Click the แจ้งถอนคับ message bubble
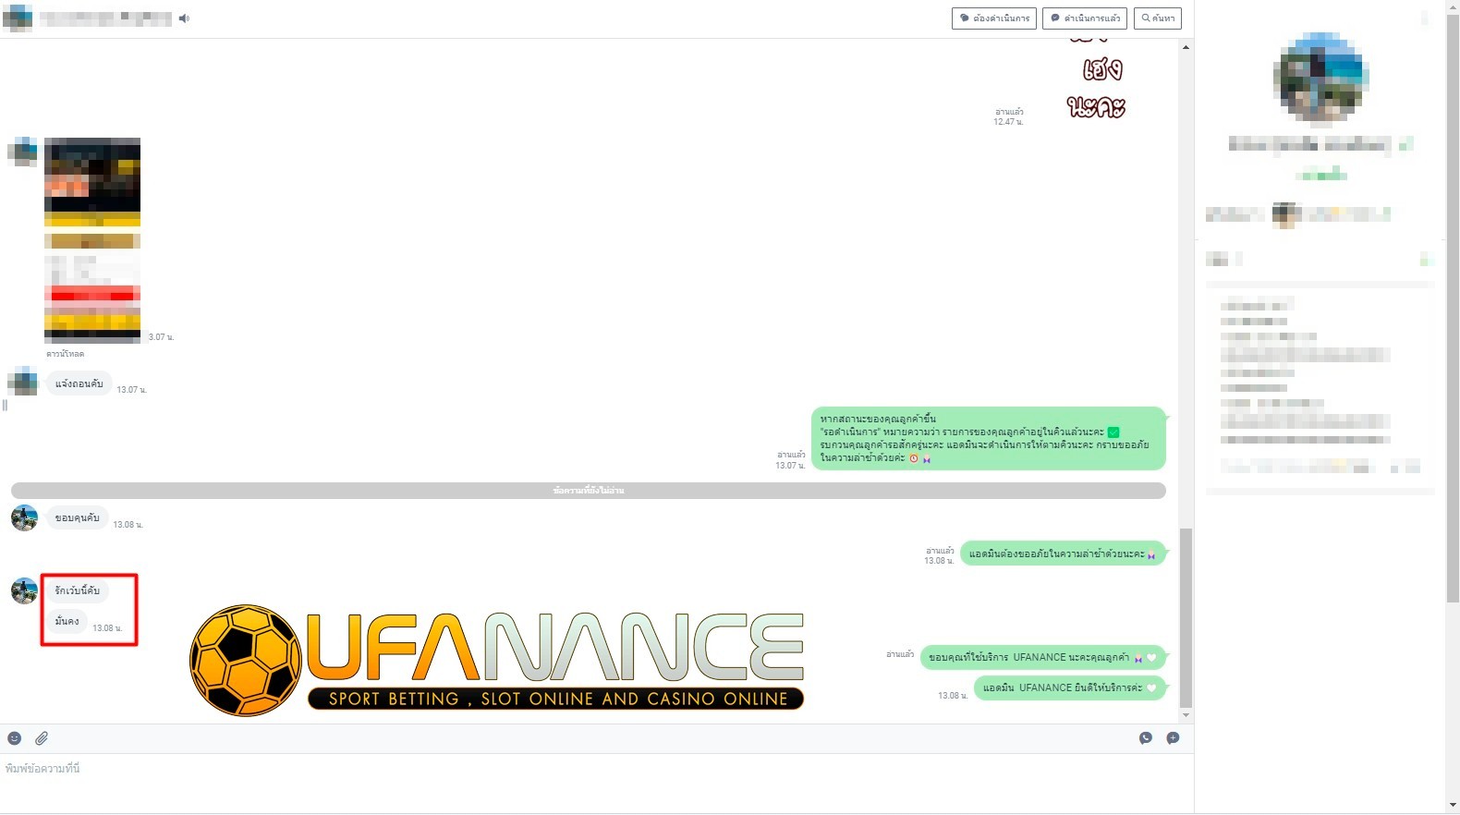 [x=79, y=383]
